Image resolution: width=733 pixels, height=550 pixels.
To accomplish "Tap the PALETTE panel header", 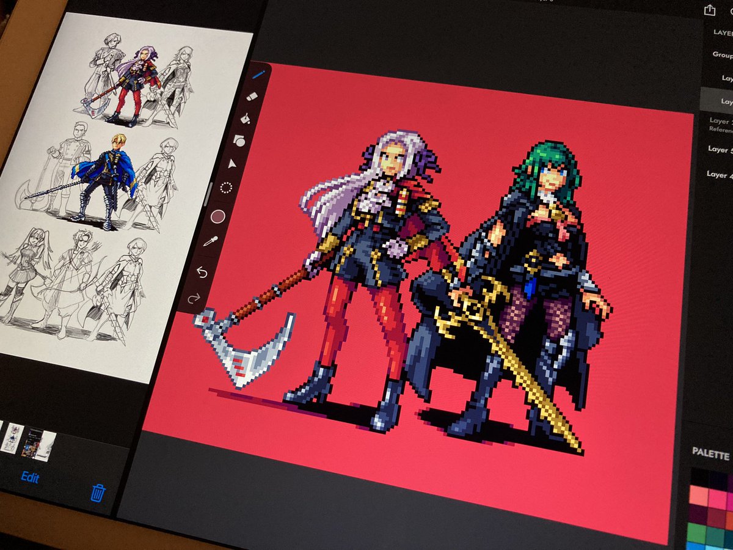I will (710, 455).
